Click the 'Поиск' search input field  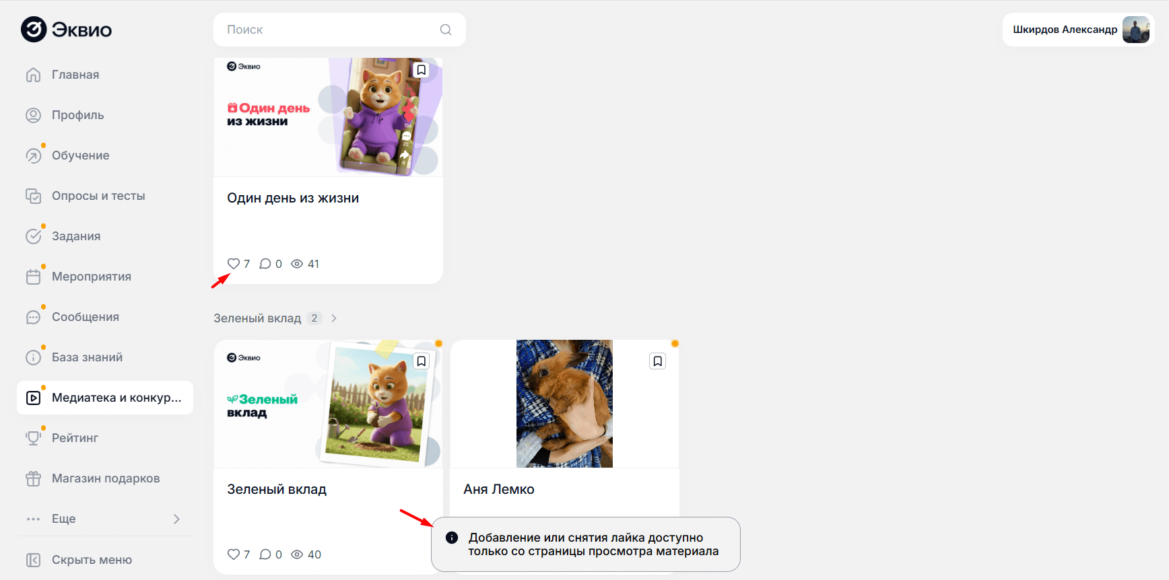tap(330, 30)
